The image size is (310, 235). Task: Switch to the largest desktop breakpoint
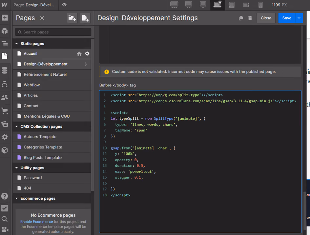[174, 5]
